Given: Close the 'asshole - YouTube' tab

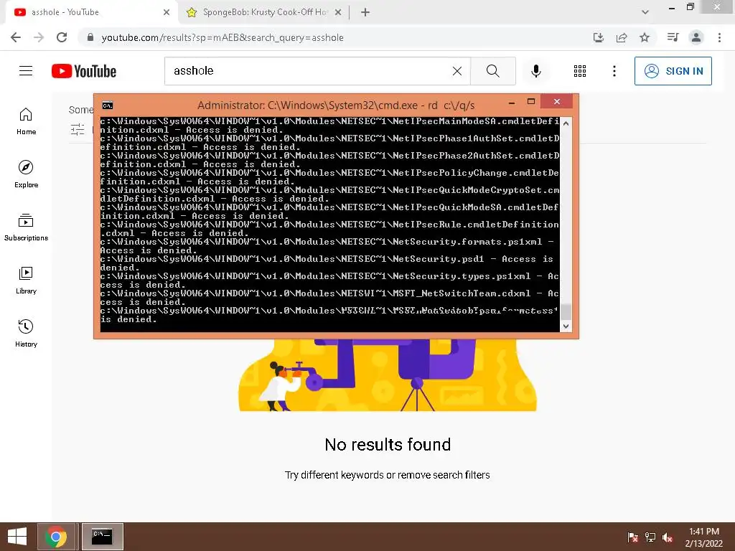Looking at the screenshot, I should 167,12.
